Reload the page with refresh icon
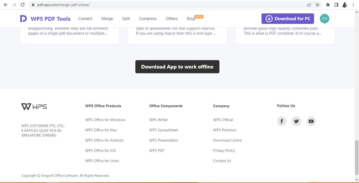 [x=23, y=5]
